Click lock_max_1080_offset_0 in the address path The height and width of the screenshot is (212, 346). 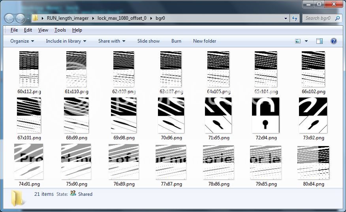tap(122, 18)
